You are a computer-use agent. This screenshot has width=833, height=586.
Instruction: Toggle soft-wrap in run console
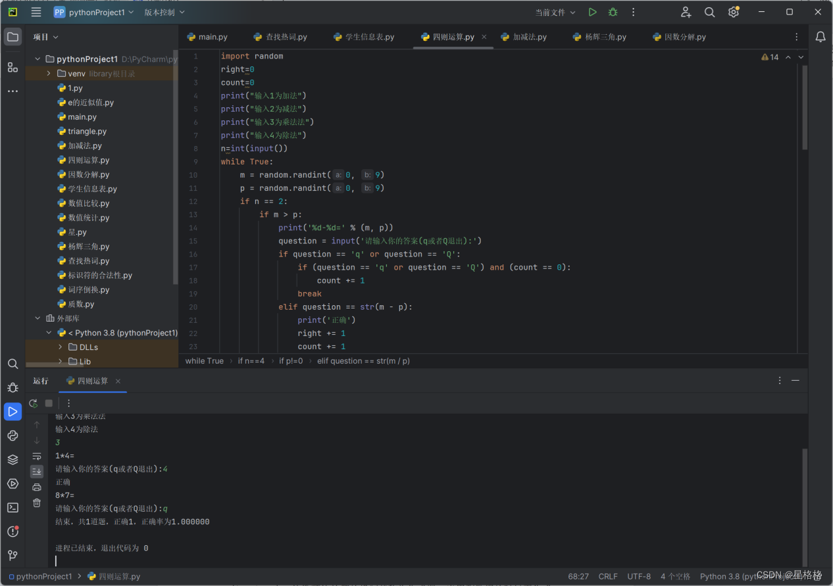click(37, 456)
